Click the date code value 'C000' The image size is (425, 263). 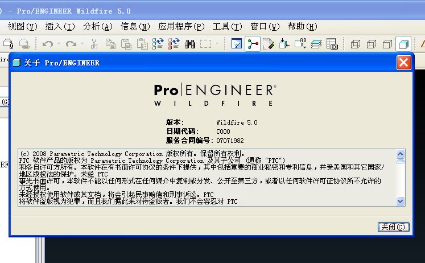tap(223, 131)
